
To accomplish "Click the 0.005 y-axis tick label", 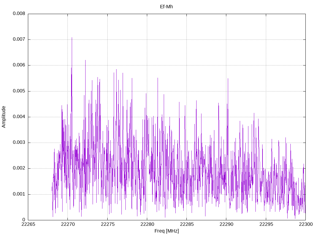I will 19,91.
